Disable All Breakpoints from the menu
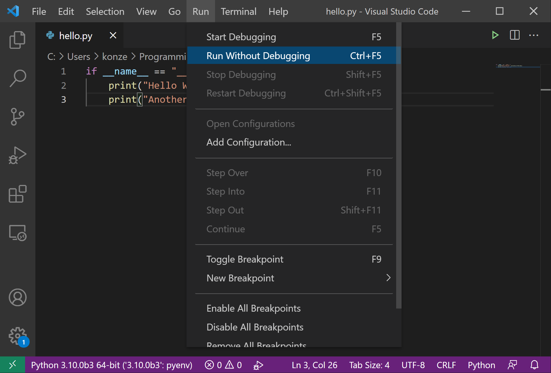The image size is (551, 373). 255,327
